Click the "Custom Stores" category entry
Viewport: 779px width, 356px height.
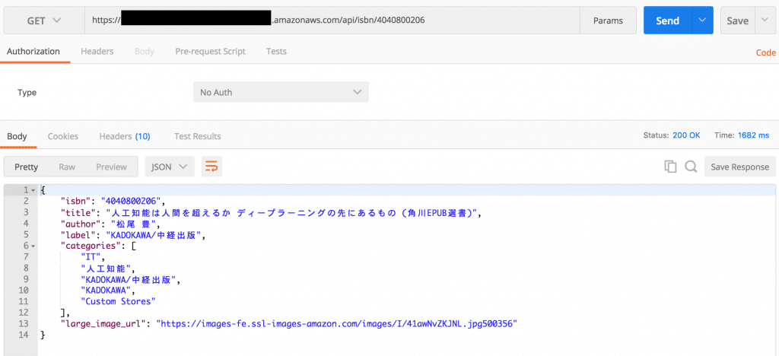118,301
